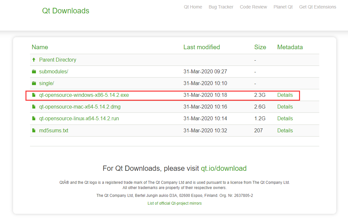Open Get Qt Extensions navigation link
Viewport: 348px width, 220px height.
tap(318, 7)
